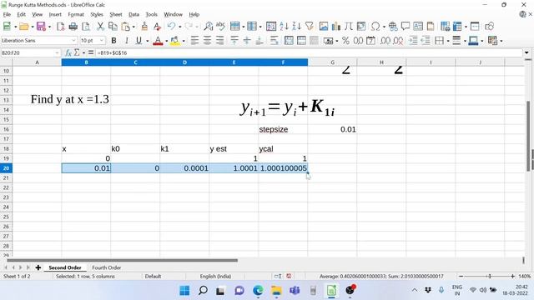
Task: Toggle Wrap Text
Action: (274, 41)
